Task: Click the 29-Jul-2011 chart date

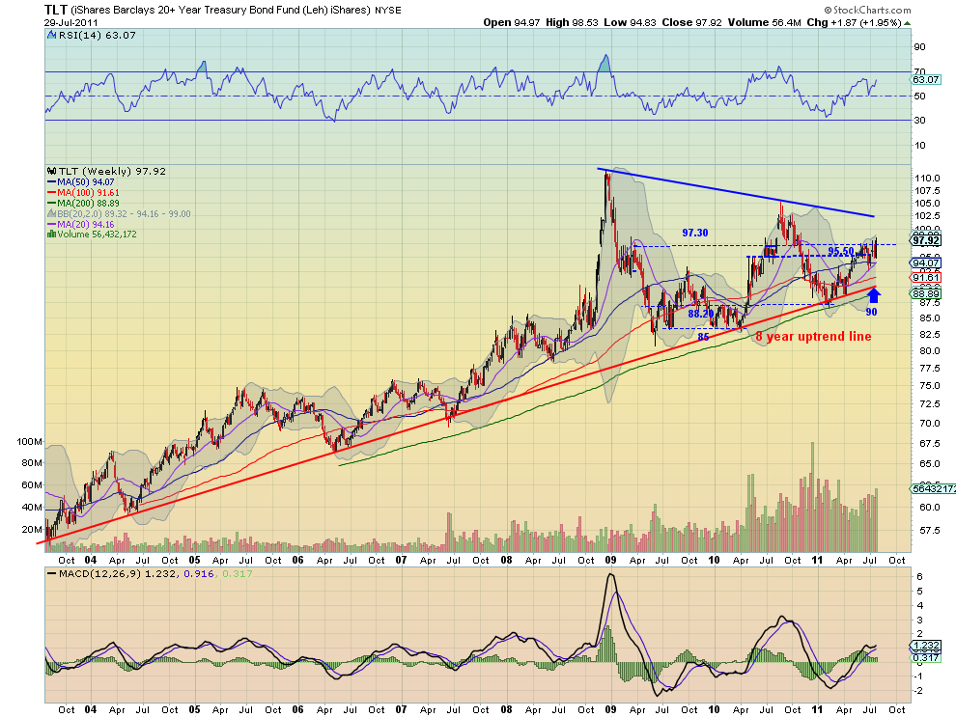Action: (70, 22)
